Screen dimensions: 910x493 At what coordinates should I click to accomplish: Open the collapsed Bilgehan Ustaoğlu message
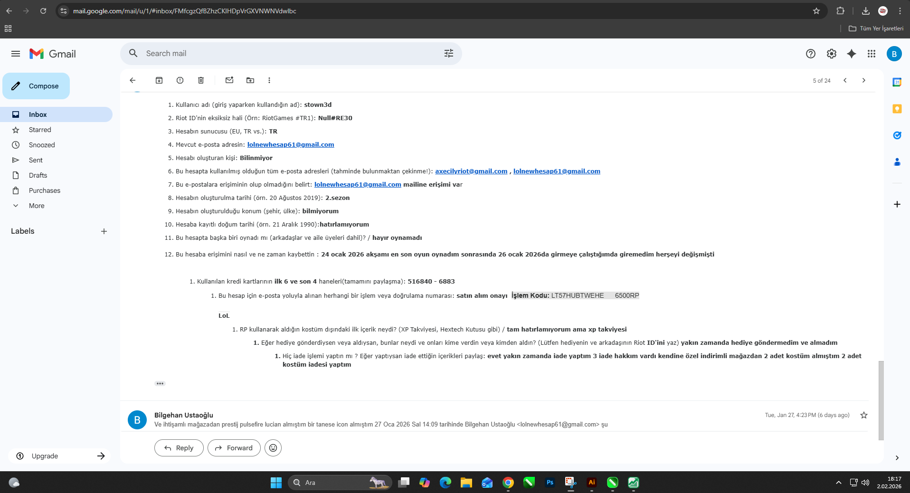(494, 419)
